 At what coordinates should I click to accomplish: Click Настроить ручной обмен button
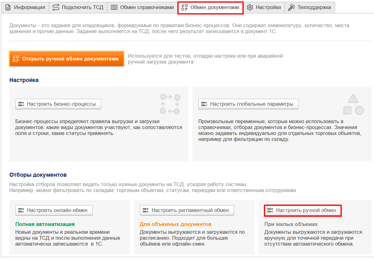303,210
